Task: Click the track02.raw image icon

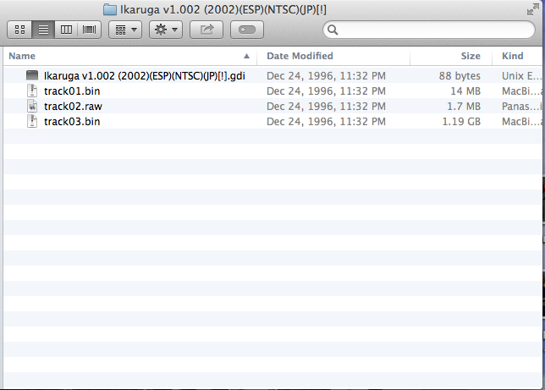Action: [32, 106]
